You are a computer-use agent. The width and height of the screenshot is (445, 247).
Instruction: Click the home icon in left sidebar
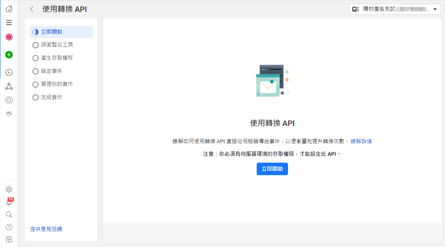9,9
